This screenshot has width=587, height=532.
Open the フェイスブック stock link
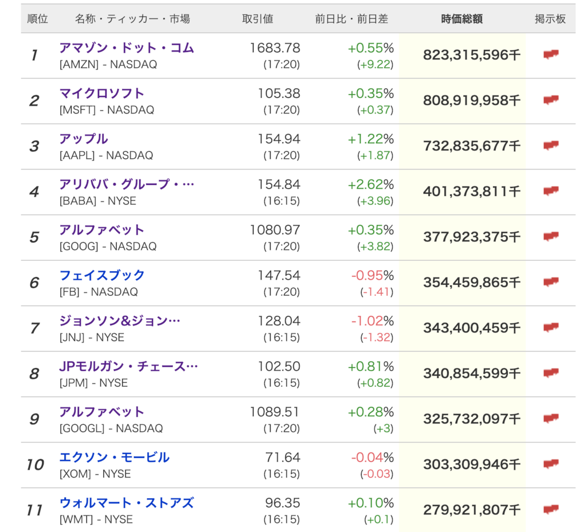[x=102, y=275]
